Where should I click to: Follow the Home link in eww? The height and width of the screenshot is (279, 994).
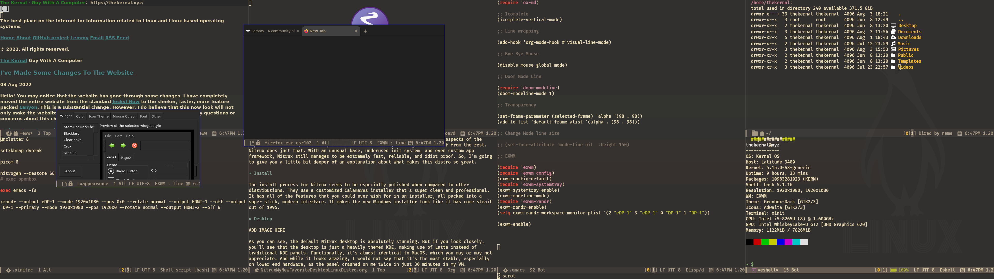pyautogui.click(x=7, y=38)
